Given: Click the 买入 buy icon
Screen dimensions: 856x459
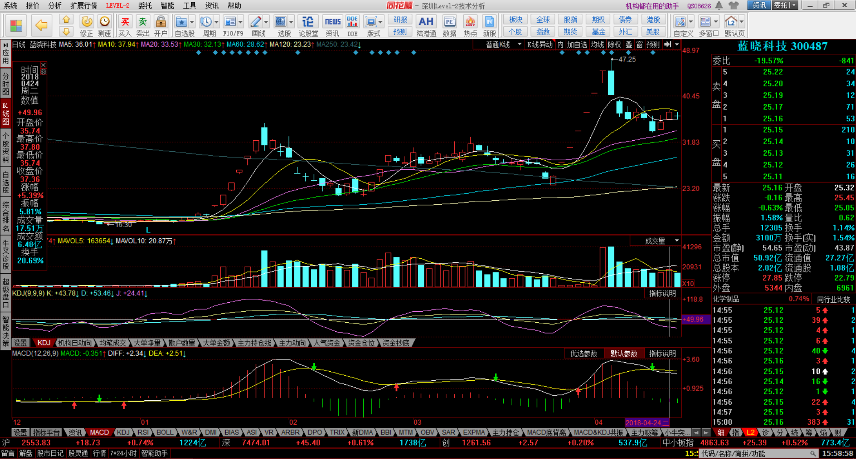Looking at the screenshot, I should (125, 26).
